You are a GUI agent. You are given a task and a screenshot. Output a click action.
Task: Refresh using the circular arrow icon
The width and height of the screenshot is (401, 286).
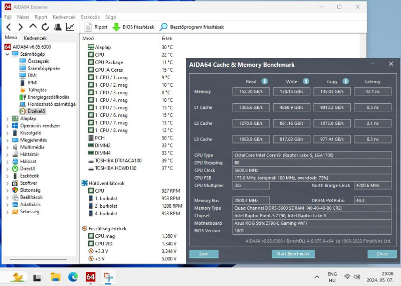point(45,27)
